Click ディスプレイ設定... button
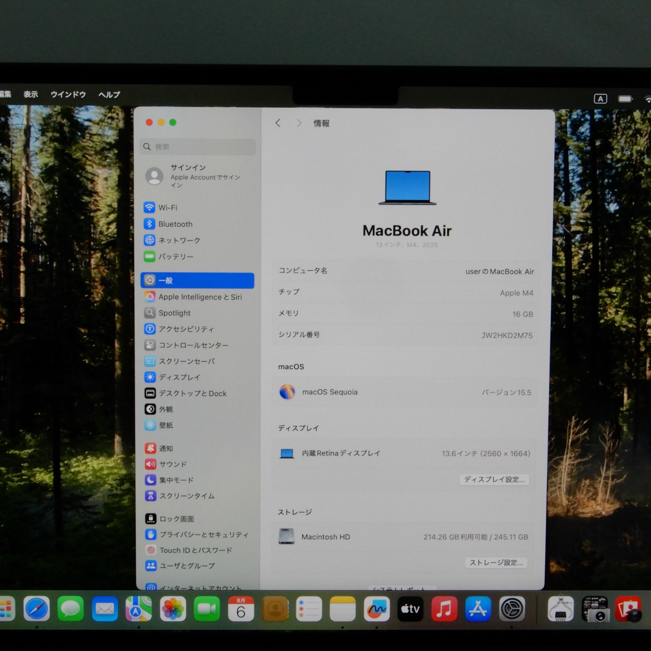 coord(494,479)
